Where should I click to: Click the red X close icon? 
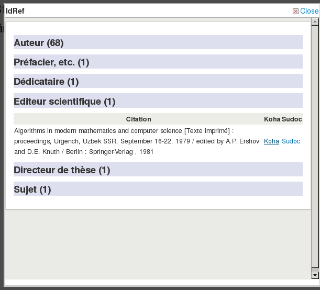coord(295,11)
